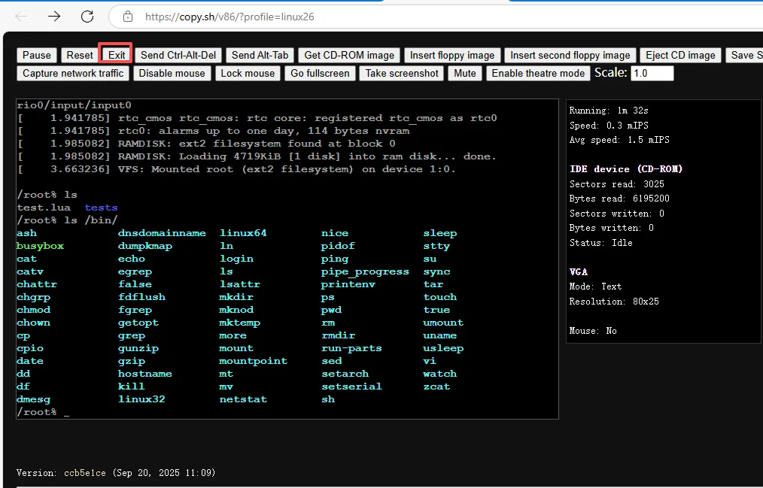Viewport: 763px width, 488px height.
Task: Click 'IDE device (CD-ROM)' heading
Action: click(x=626, y=169)
